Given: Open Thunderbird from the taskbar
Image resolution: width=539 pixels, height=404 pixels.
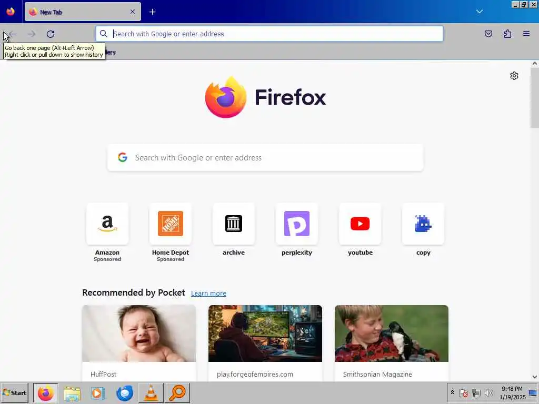Looking at the screenshot, I should (124, 393).
